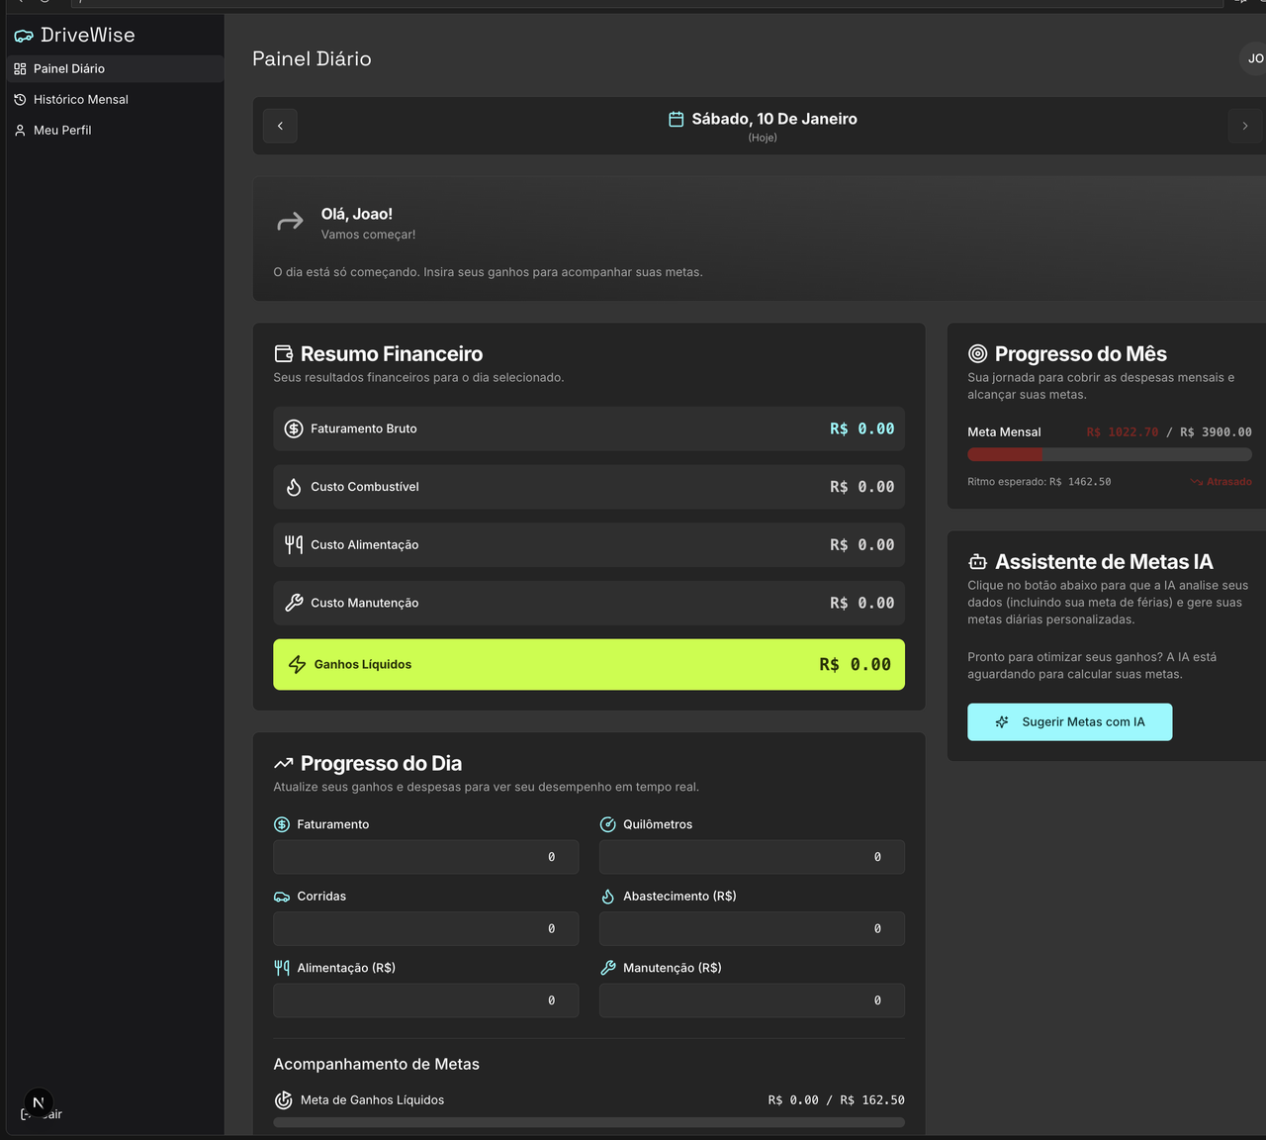Focus the Manutenção (R$) input field

pyautogui.click(x=752, y=1000)
